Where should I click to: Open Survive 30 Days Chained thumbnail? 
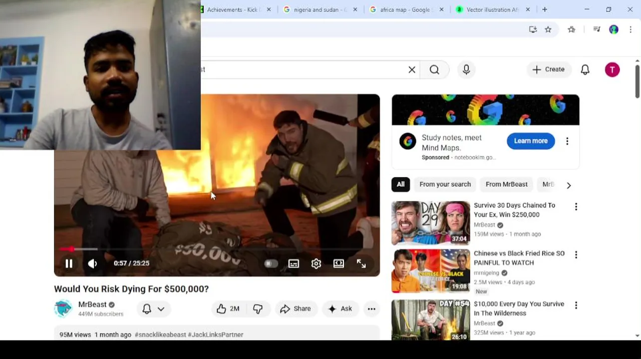(431, 223)
